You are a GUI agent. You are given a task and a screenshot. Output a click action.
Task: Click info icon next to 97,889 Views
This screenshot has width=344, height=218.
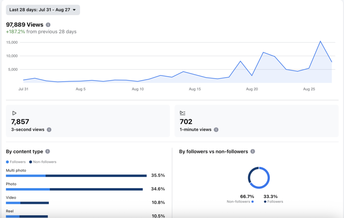tap(48, 25)
